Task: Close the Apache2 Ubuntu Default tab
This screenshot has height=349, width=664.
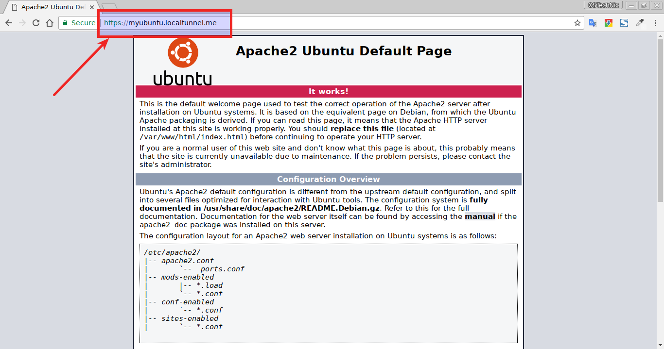Action: [x=91, y=7]
